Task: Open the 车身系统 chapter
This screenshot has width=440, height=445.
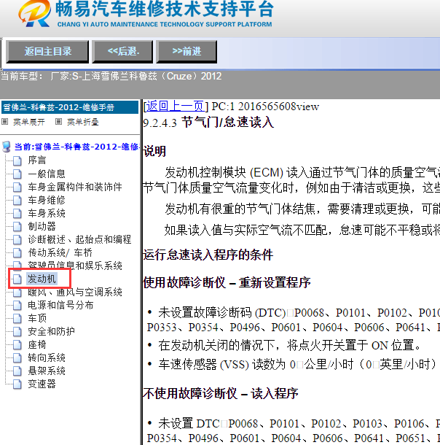Action: pyautogui.click(x=47, y=213)
